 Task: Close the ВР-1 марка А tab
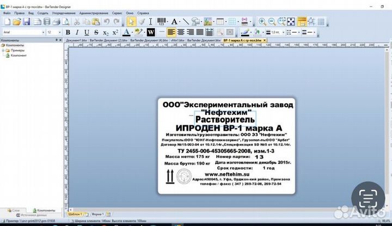pos(265,40)
